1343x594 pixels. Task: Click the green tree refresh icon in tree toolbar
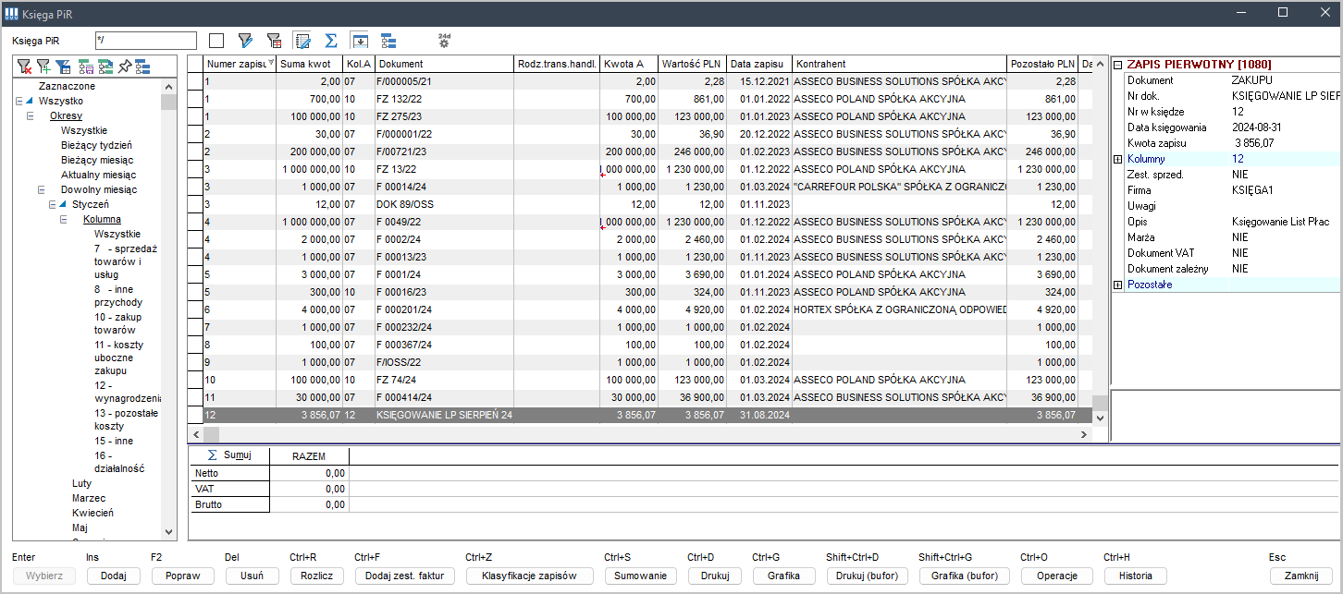[x=105, y=67]
